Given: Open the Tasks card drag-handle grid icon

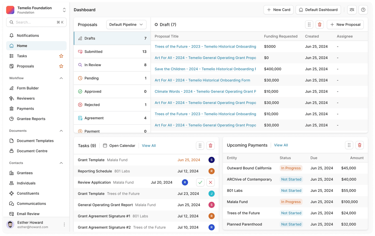Looking at the screenshot, I should coord(200,146).
